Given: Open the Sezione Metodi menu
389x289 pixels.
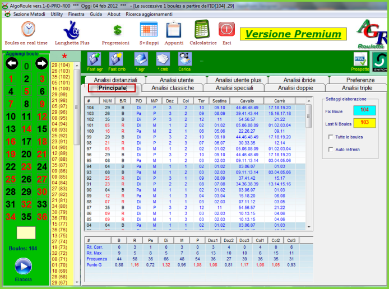Looking at the screenshot, I should (x=29, y=14).
